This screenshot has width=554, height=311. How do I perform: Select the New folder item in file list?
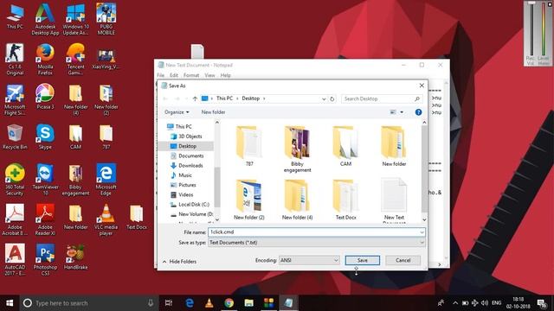(394, 146)
